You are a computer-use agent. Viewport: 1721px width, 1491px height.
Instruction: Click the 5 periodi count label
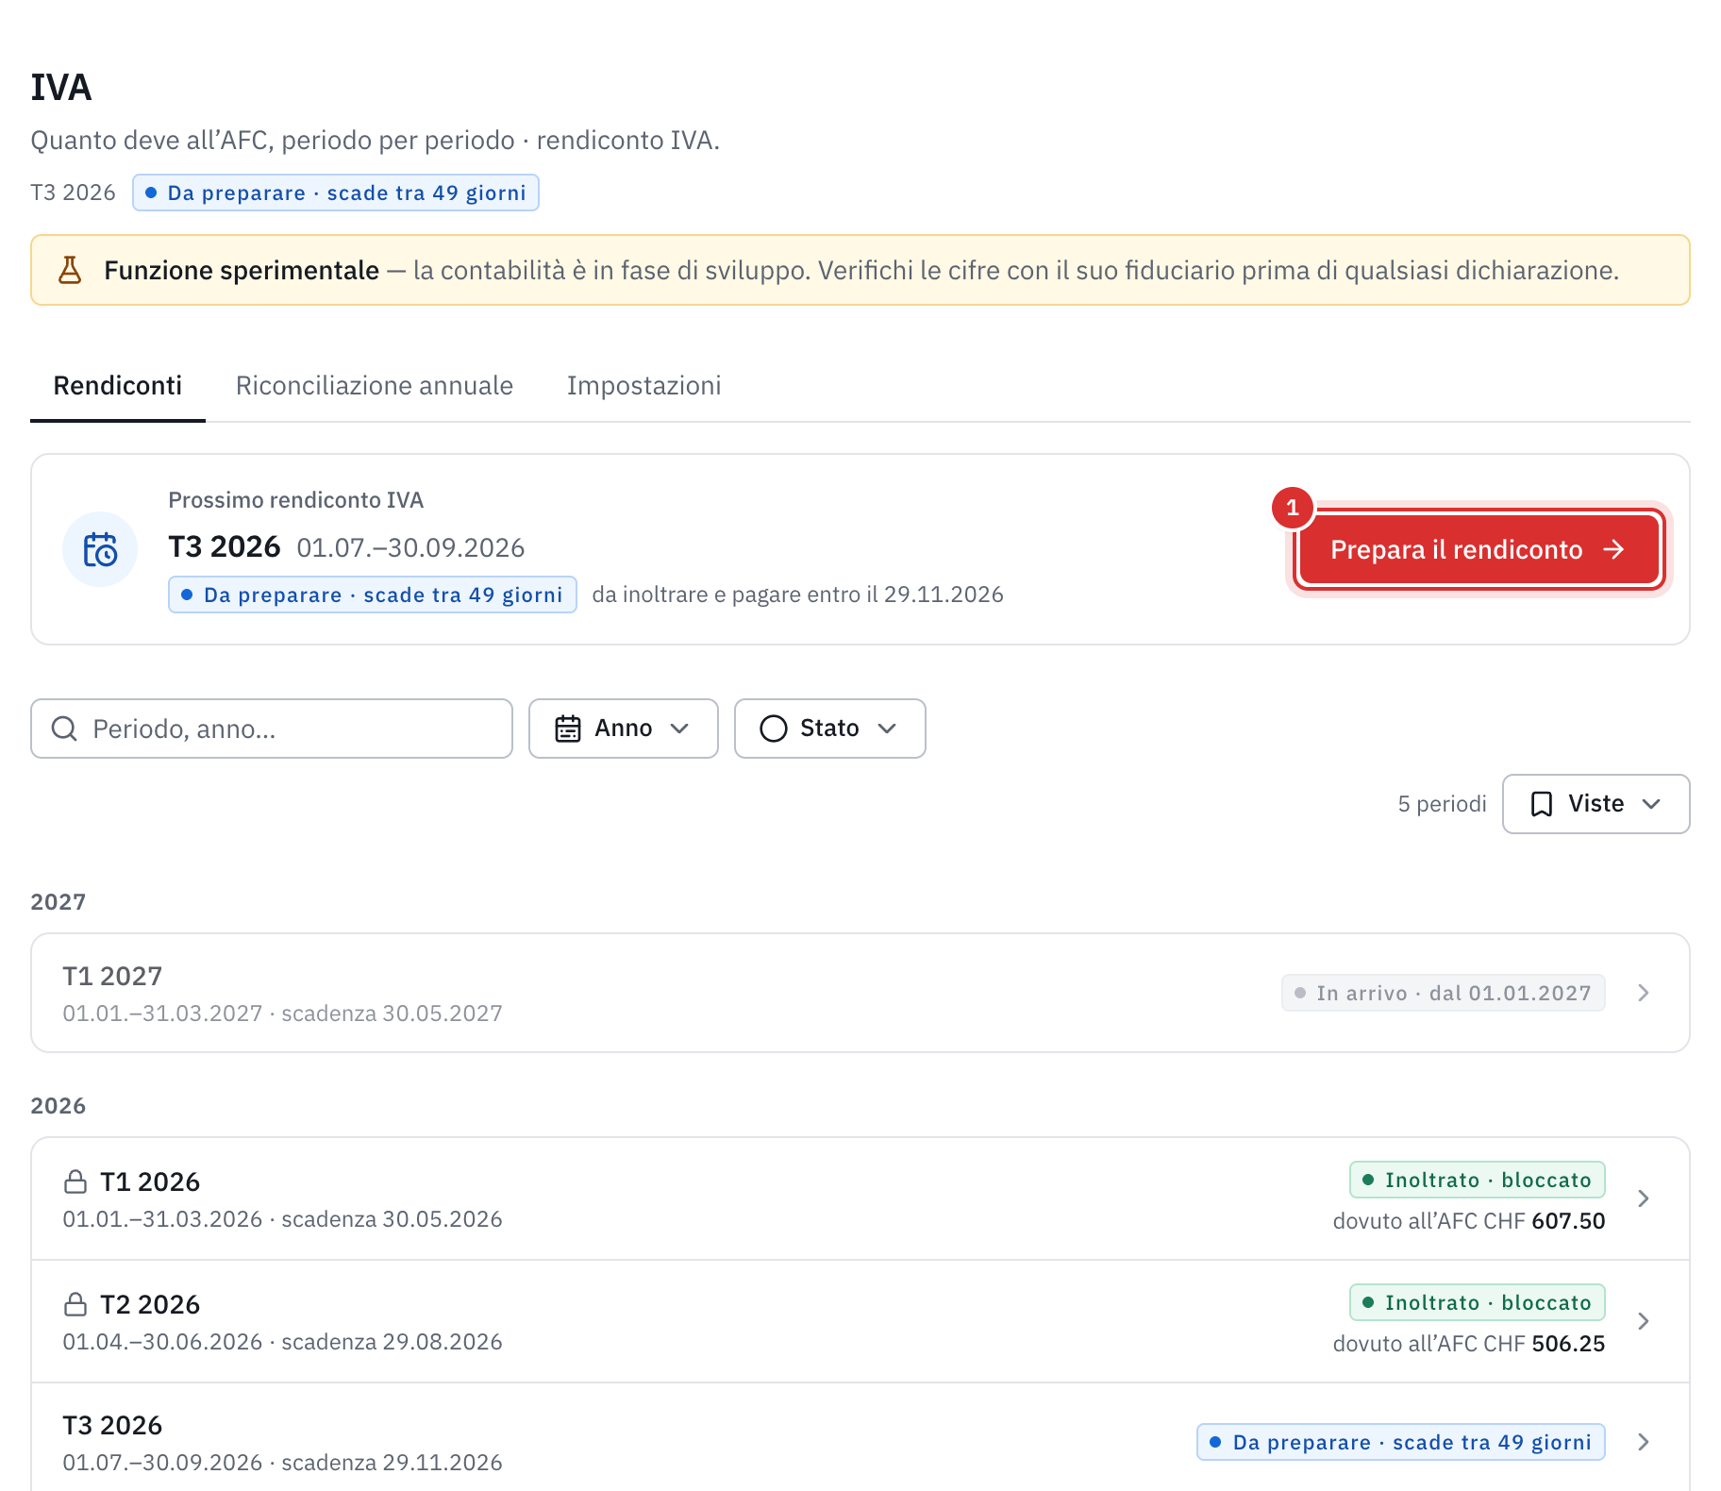1442,804
